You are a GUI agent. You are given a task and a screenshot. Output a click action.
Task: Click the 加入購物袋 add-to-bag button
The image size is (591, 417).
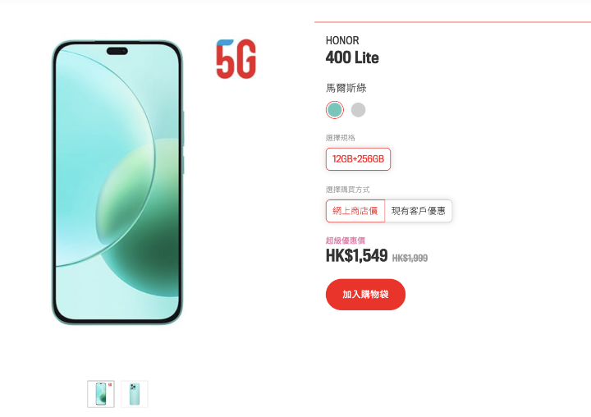click(365, 295)
